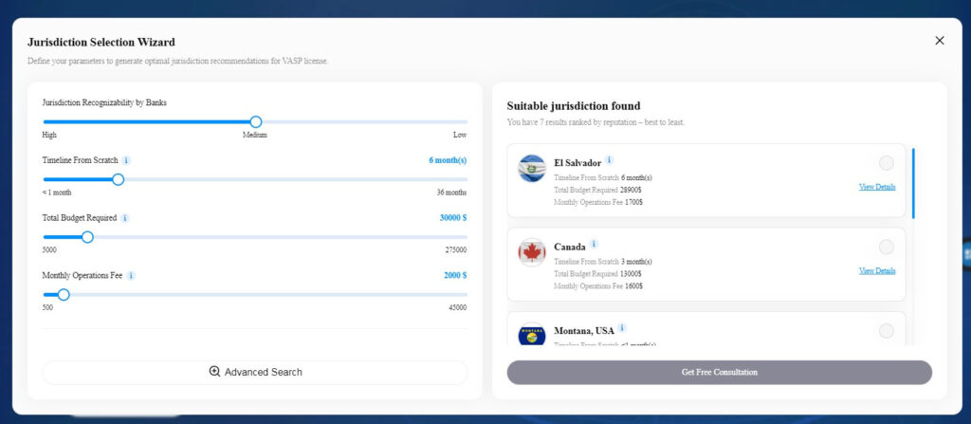971x424 pixels.
Task: Open Advanced Search options
Action: (x=255, y=372)
